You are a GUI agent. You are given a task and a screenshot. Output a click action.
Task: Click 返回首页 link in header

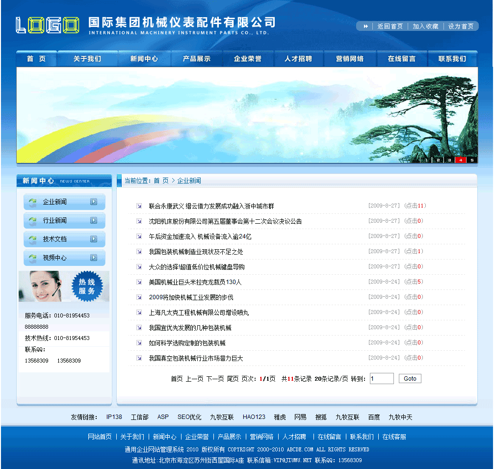390,26
